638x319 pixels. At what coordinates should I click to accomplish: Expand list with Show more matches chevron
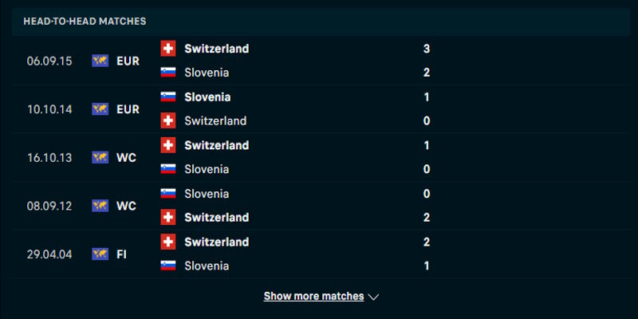pos(373,297)
